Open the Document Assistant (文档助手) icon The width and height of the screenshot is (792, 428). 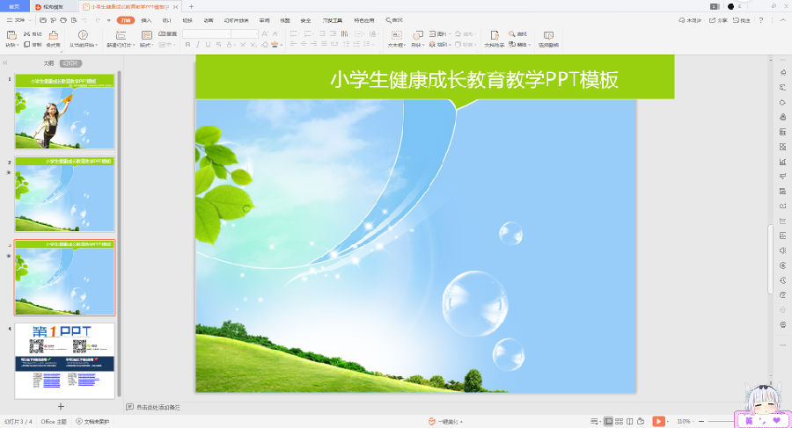coord(495,35)
